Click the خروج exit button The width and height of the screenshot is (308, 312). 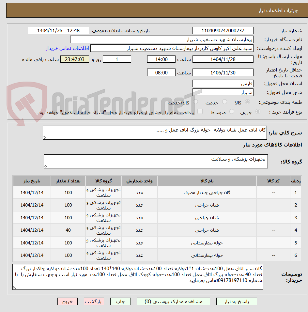click(68, 302)
